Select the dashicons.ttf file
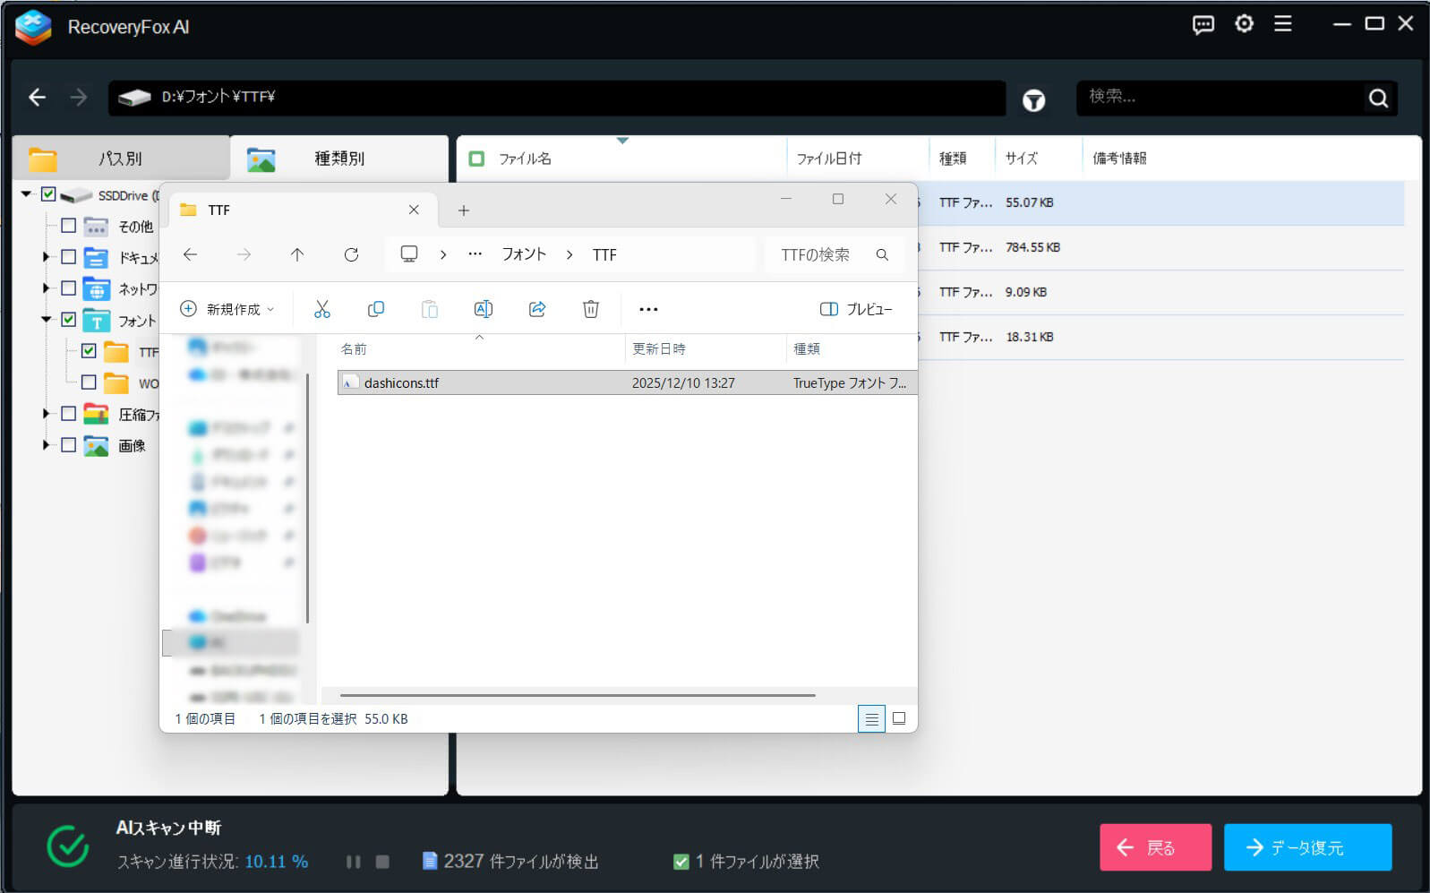This screenshot has width=1430, height=893. (x=401, y=383)
